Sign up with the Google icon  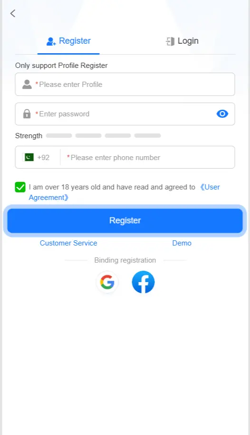(x=107, y=282)
